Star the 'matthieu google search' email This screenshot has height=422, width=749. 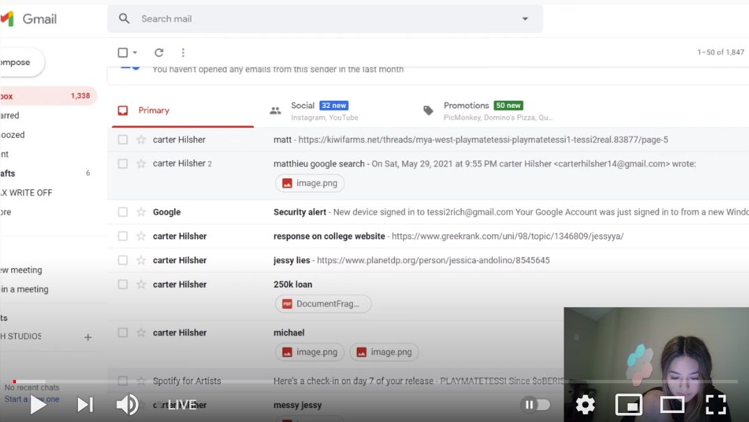coord(141,164)
